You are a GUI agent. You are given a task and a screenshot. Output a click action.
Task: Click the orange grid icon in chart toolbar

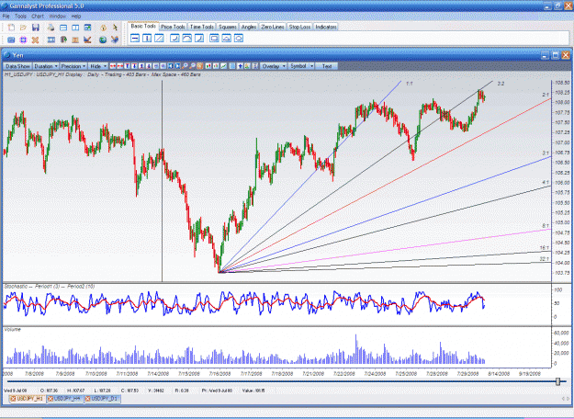click(199, 66)
